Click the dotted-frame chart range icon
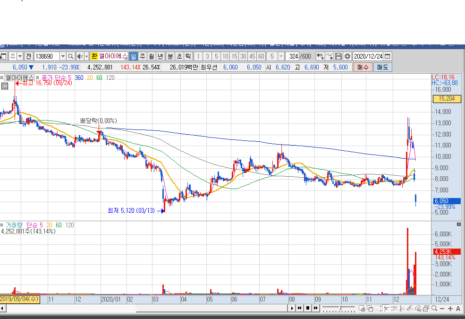 click(378, 308)
